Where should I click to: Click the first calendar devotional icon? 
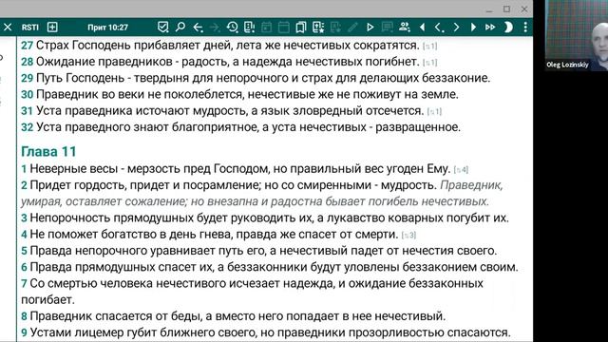tap(267, 28)
